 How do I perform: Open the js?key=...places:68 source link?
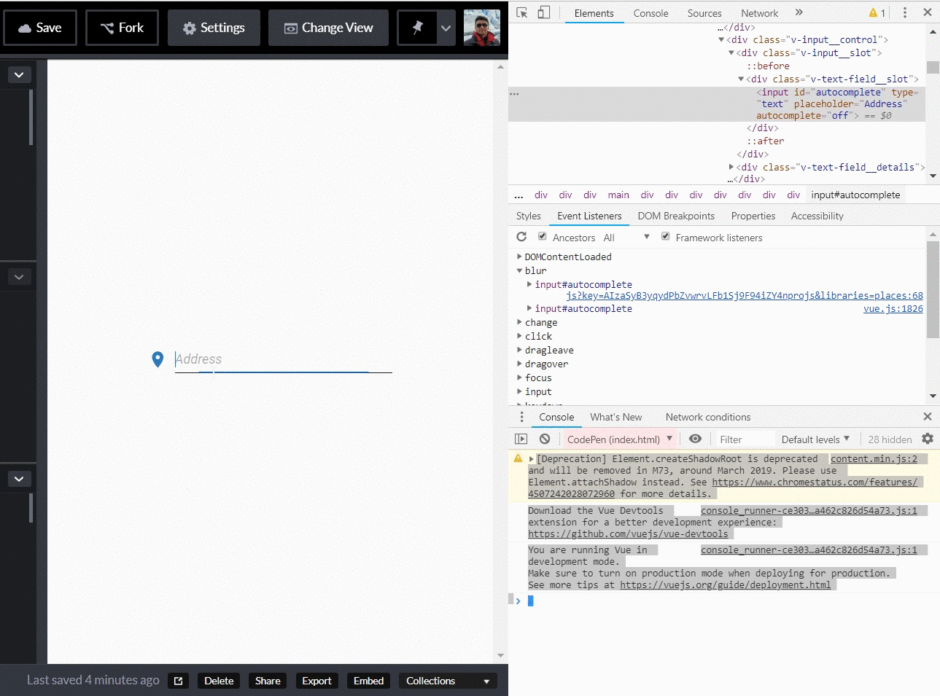pyautogui.click(x=745, y=296)
